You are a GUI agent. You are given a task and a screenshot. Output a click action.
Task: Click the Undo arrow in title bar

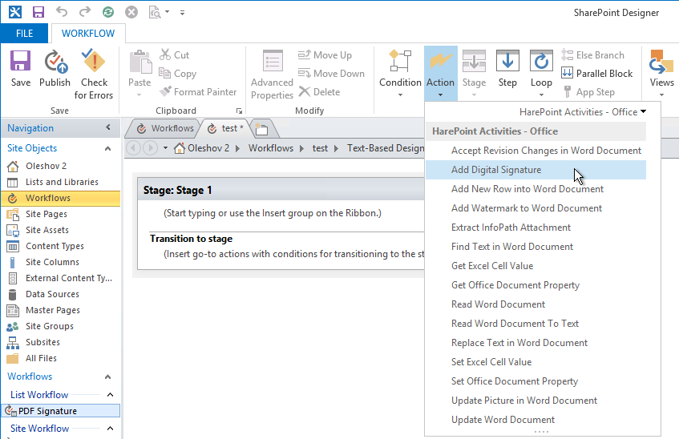[x=62, y=12]
